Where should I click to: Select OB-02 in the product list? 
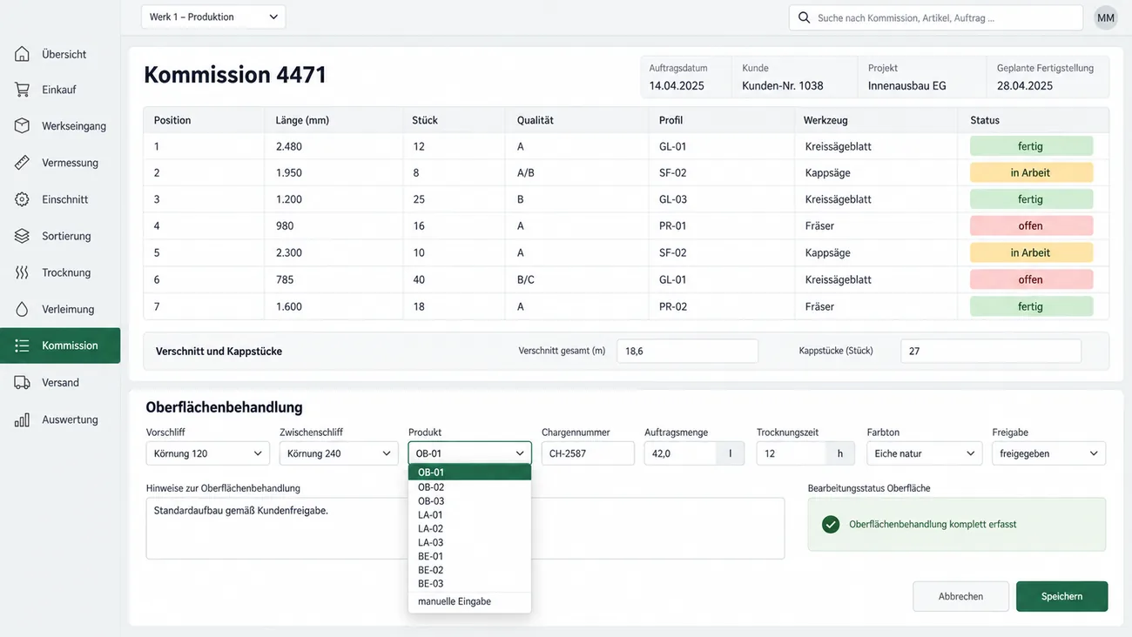tap(469, 487)
